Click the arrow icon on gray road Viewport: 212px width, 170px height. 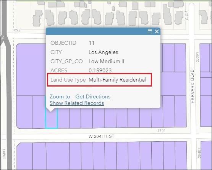pos(3,38)
